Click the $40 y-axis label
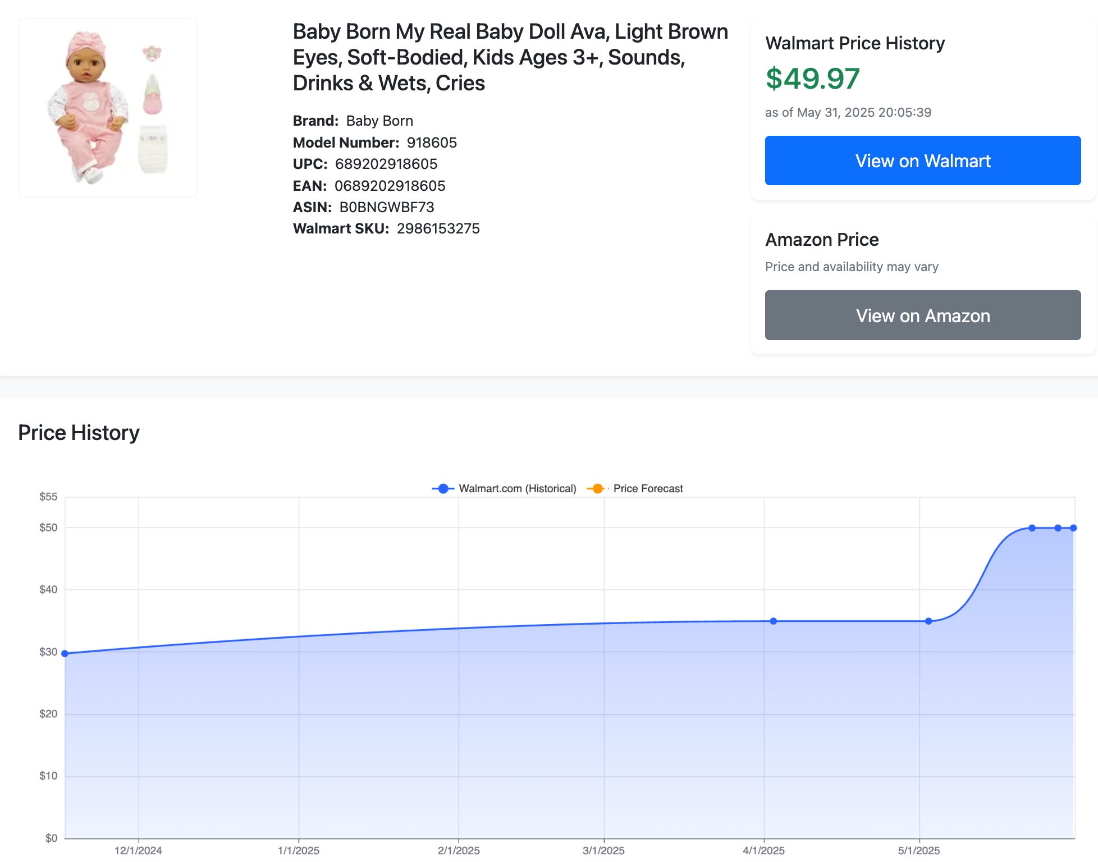Image resolution: width=1098 pixels, height=862 pixels. pos(48,589)
